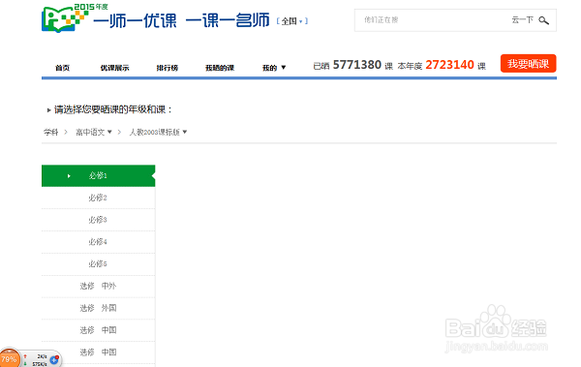581x367 pixels.
Task: Click the 一师一优课 site logo
Action: [x=156, y=18]
